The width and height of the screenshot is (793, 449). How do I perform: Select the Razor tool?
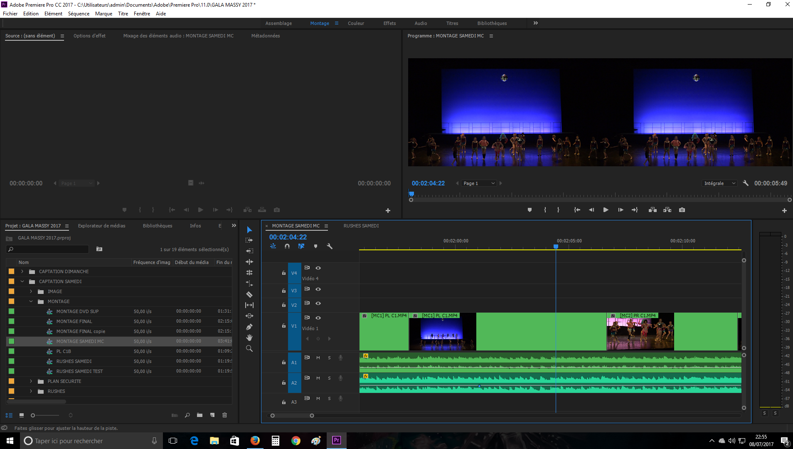pyautogui.click(x=249, y=294)
